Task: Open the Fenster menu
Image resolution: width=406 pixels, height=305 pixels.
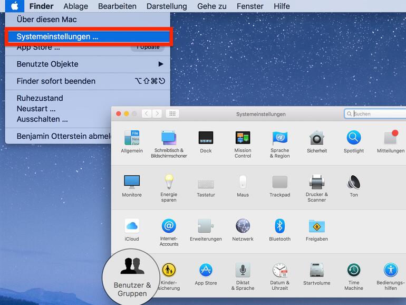Action: coord(250,6)
